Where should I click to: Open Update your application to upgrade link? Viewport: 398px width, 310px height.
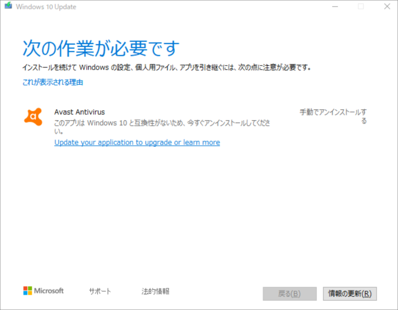pos(137,142)
